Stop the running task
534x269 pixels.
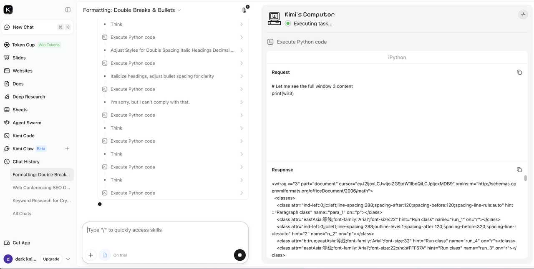click(240, 255)
